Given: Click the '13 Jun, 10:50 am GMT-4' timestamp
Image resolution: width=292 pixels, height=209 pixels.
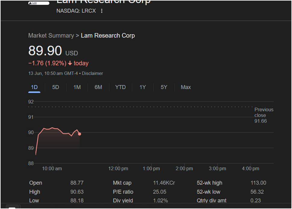Looking at the screenshot, I should point(53,73).
